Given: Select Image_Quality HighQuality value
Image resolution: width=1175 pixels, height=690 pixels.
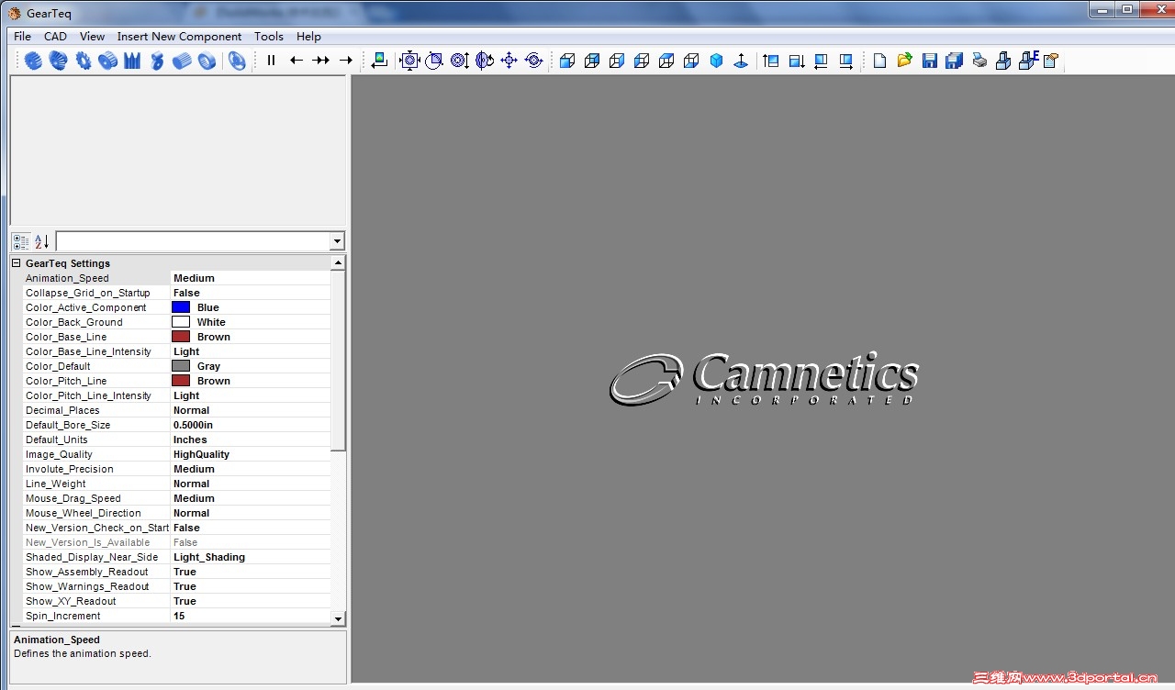Looking at the screenshot, I should 250,454.
